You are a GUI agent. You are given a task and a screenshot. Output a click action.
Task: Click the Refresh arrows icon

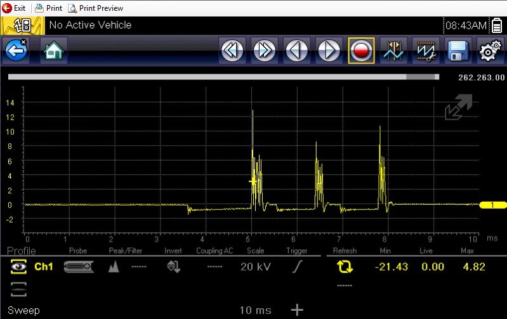[345, 266]
